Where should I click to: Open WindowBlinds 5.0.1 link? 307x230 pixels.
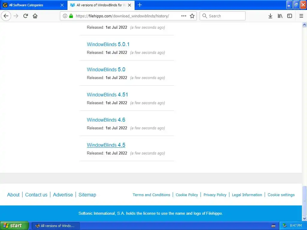(x=108, y=44)
